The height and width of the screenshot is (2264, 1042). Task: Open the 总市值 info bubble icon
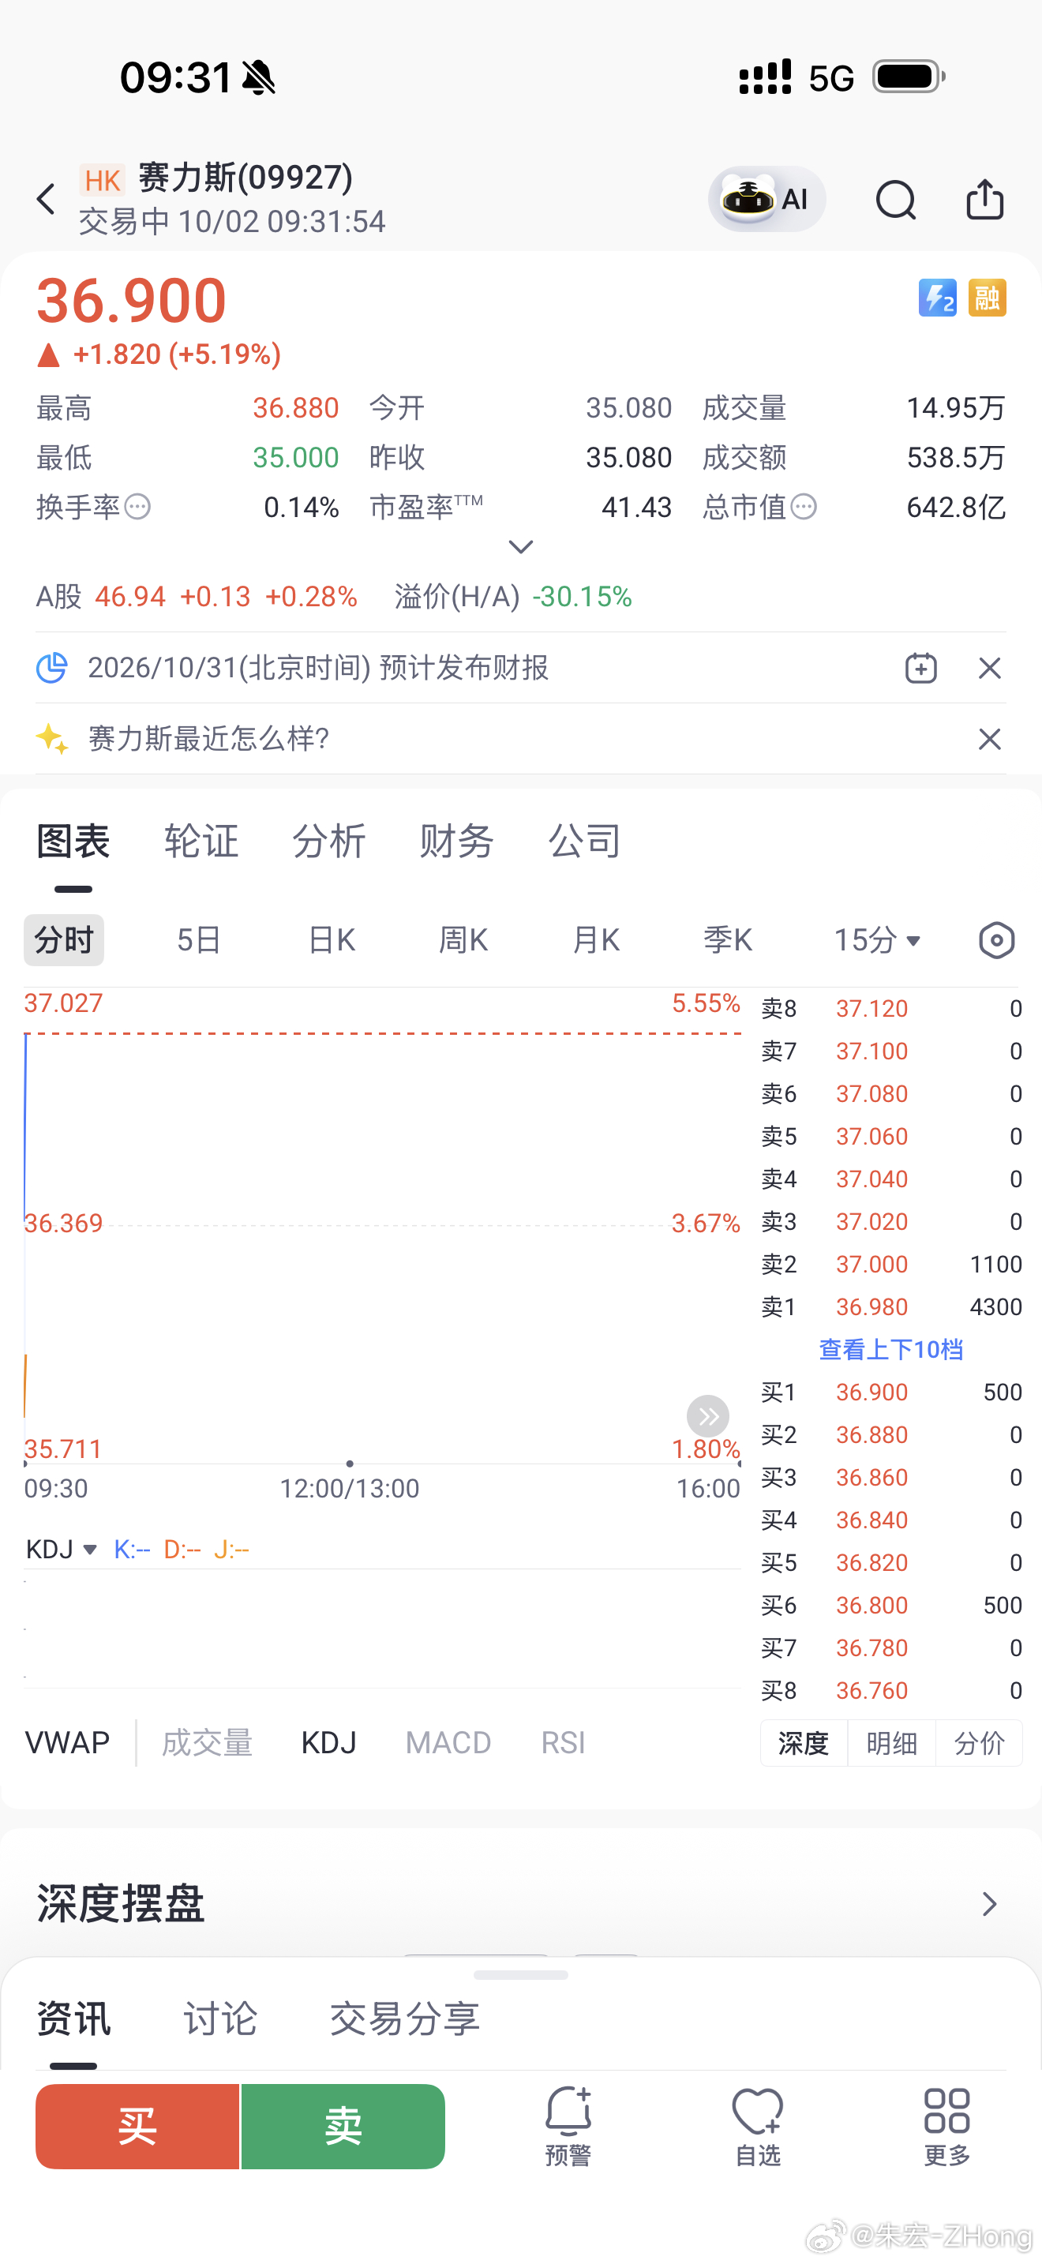[804, 507]
